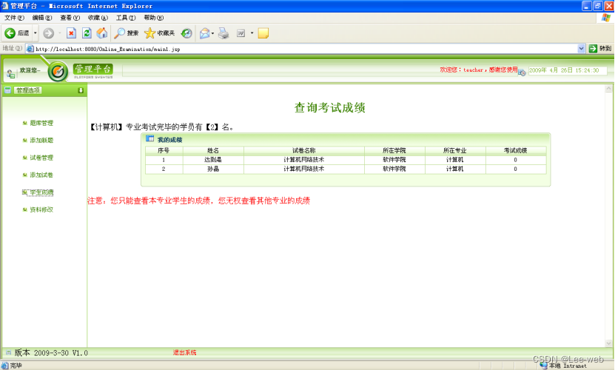Click the yellow note toolbar icon
615x370 pixels.
pos(263,33)
